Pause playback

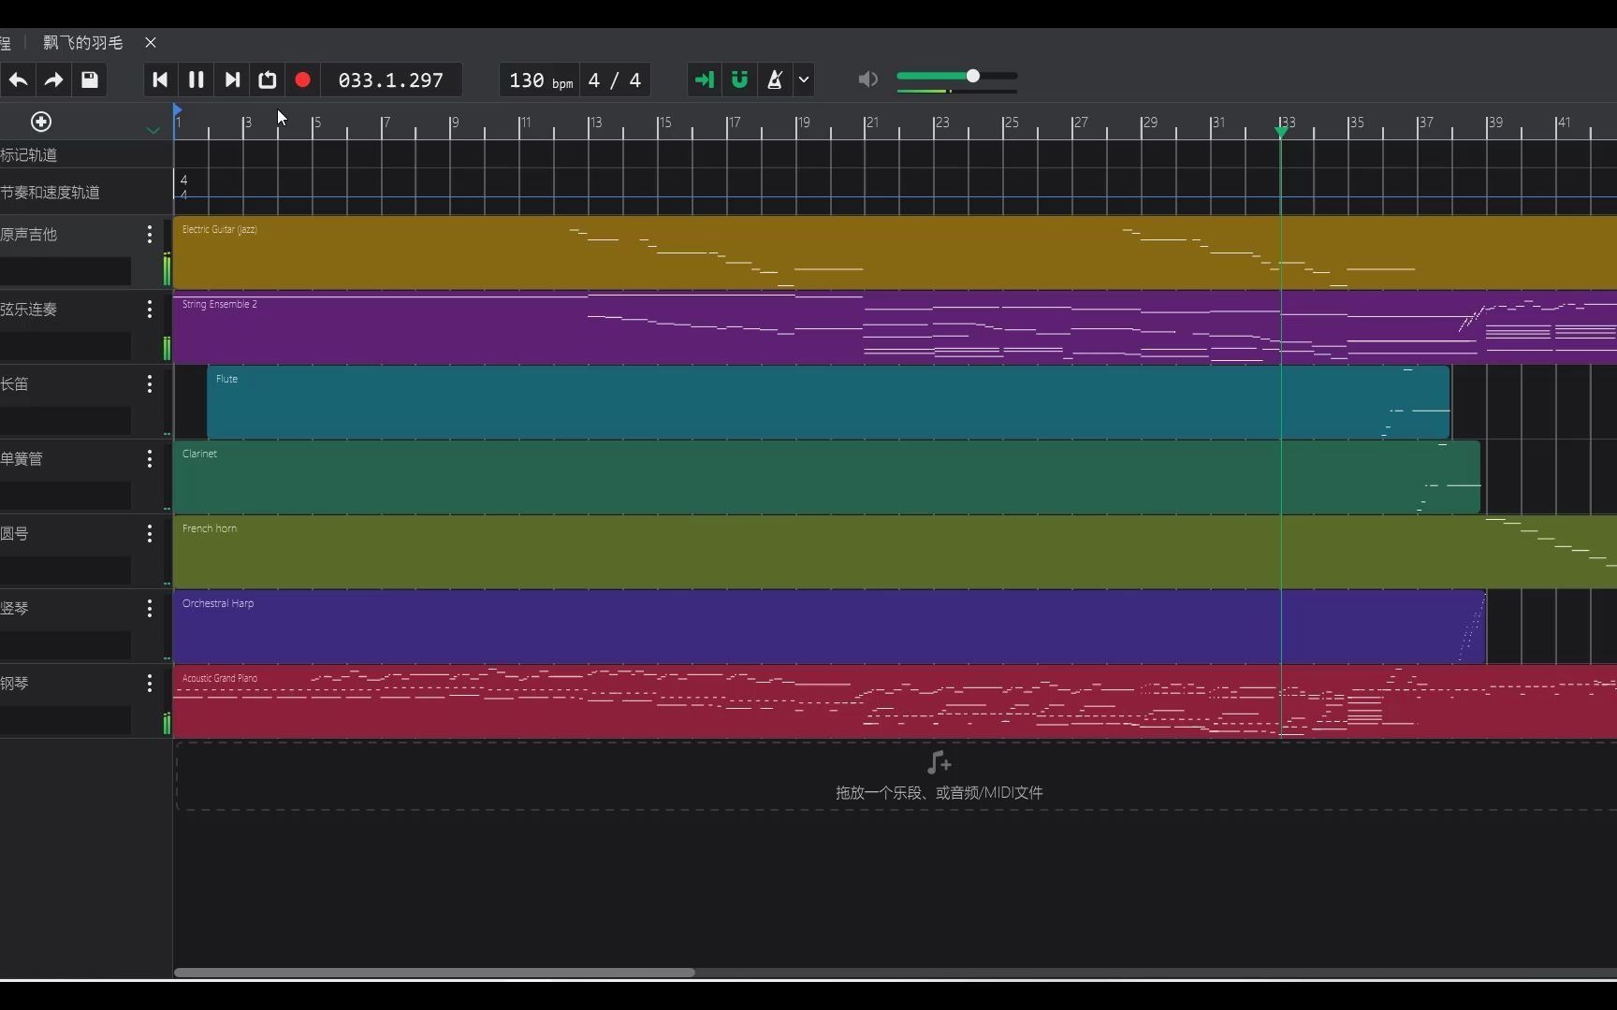click(197, 80)
